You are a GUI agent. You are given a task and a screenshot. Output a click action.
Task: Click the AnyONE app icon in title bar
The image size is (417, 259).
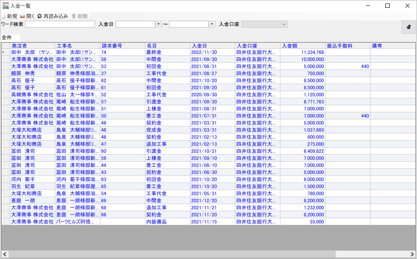[x=5, y=6]
